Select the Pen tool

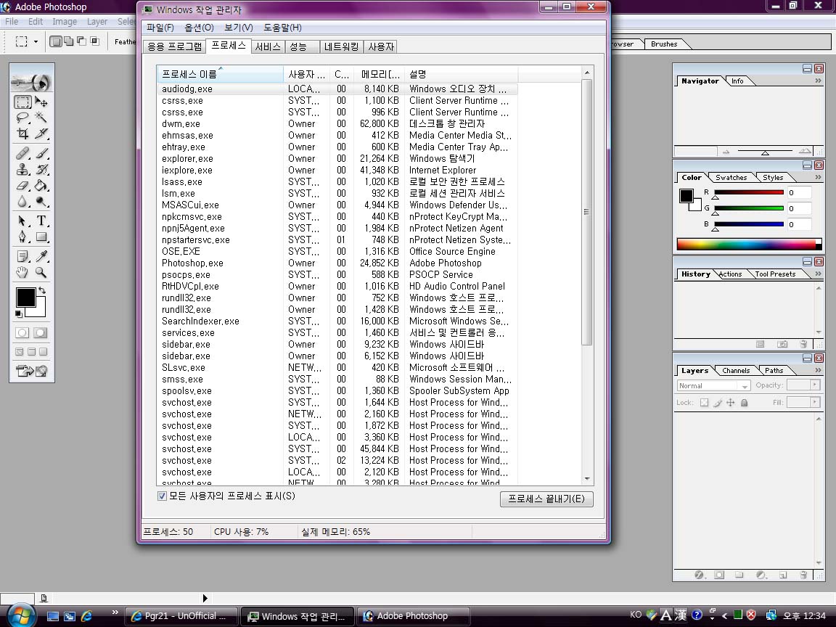click(x=22, y=236)
